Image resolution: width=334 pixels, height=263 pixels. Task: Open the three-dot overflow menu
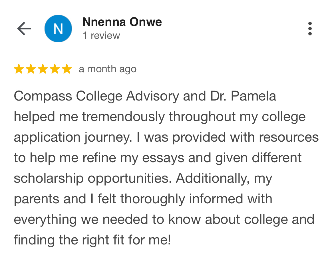(x=310, y=28)
